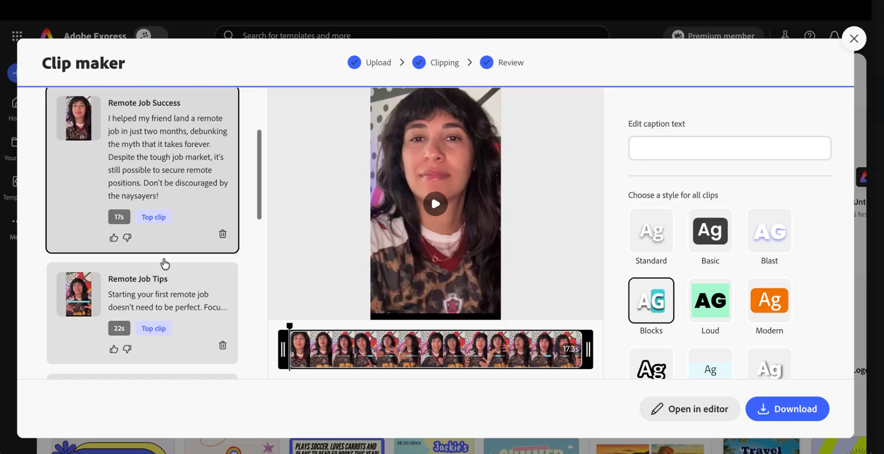The image size is (884, 454).
Task: Click the download arrow icon
Action: 763,409
